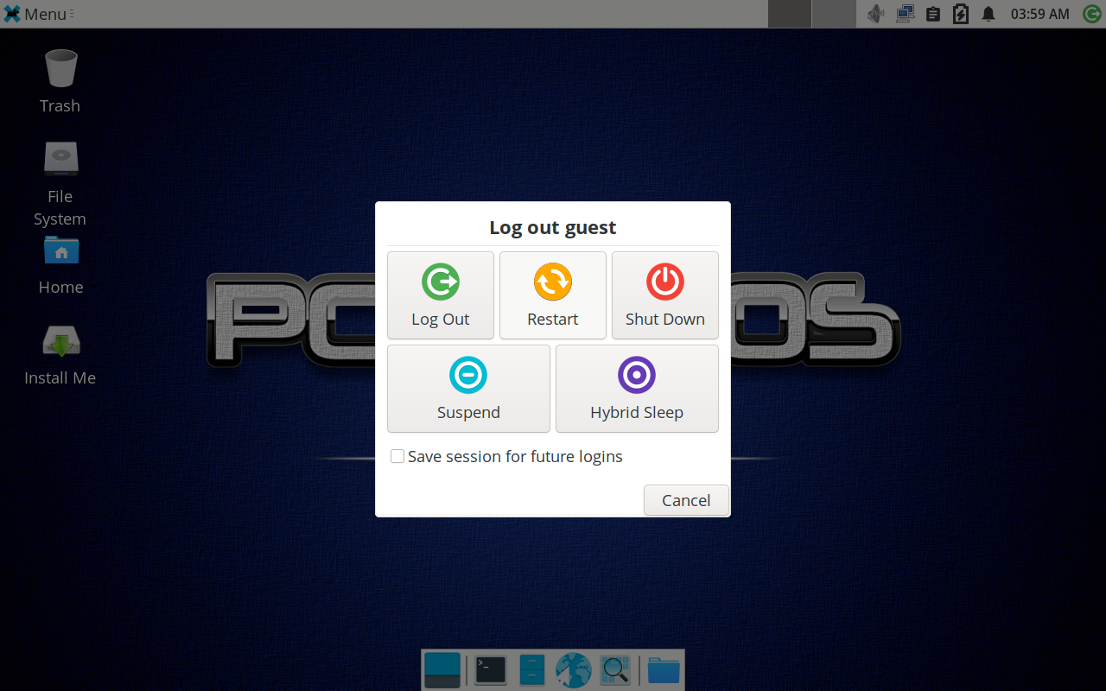Open the Trash desktop icon
This screenshot has width=1106, height=691.
[x=60, y=81]
